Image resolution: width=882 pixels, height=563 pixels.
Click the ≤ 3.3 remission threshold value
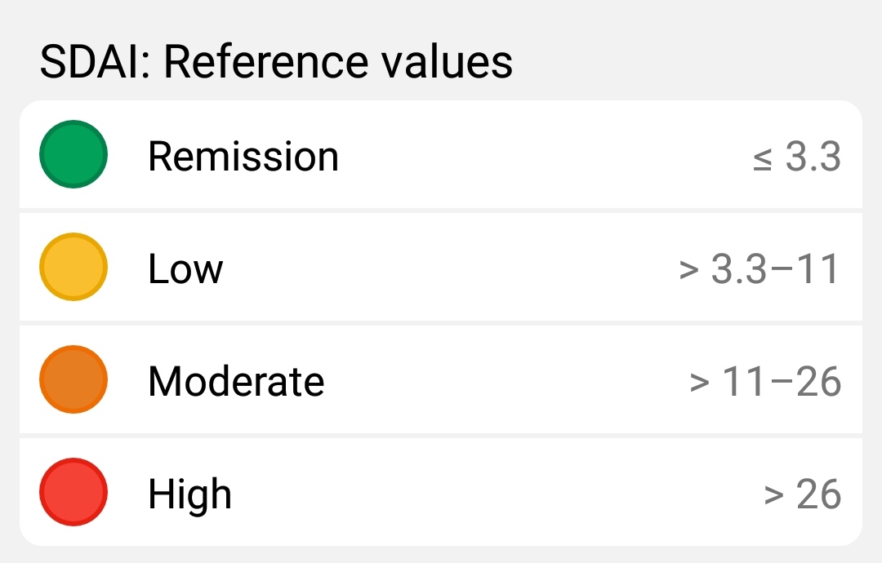point(796,156)
